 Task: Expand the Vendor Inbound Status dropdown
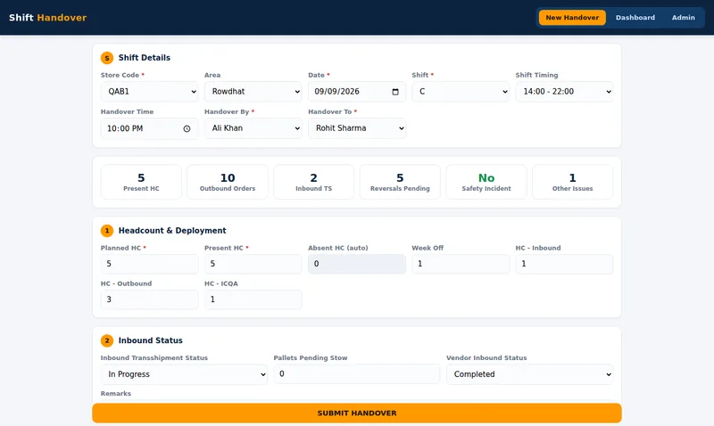[x=529, y=374]
